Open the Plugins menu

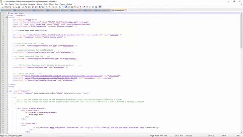tap(62, 4)
